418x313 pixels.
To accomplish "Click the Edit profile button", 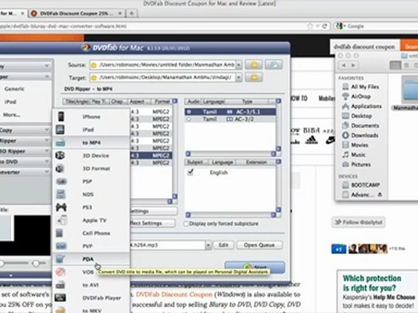I will pyautogui.click(x=223, y=245).
